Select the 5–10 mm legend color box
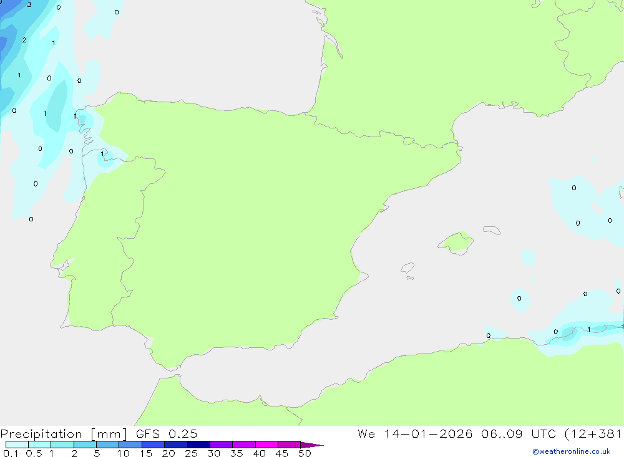This screenshot has width=624, height=457. (x=108, y=445)
